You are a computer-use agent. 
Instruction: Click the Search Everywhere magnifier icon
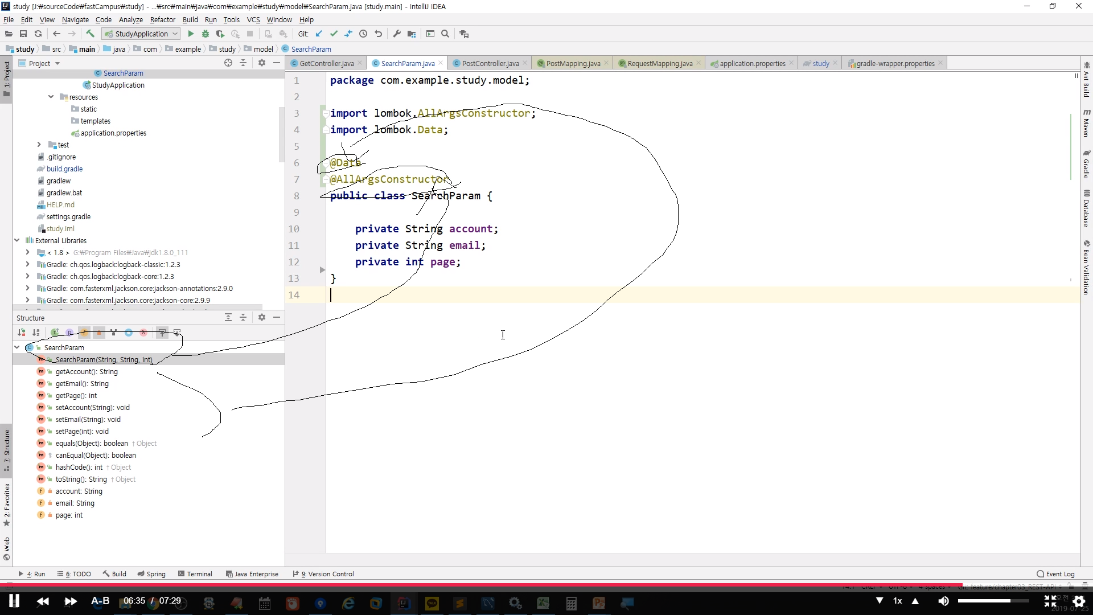445,34
